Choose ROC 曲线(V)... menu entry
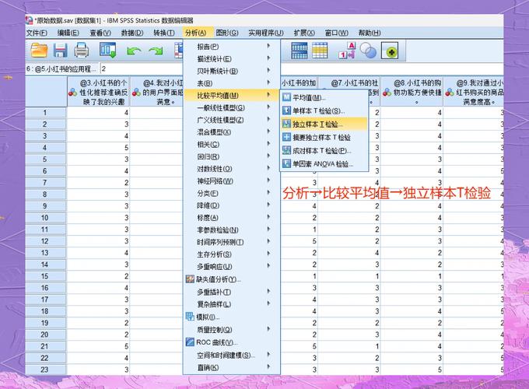Viewport: 529px width, 389px height. point(232,342)
